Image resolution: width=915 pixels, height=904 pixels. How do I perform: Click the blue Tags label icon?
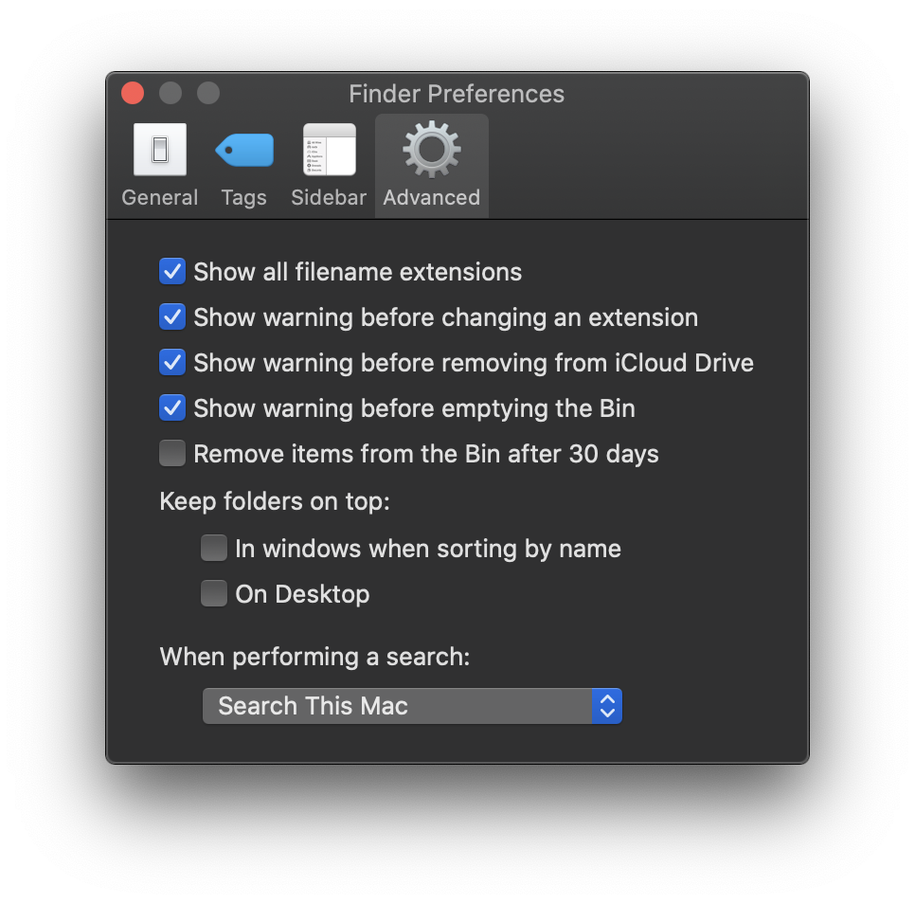[244, 150]
